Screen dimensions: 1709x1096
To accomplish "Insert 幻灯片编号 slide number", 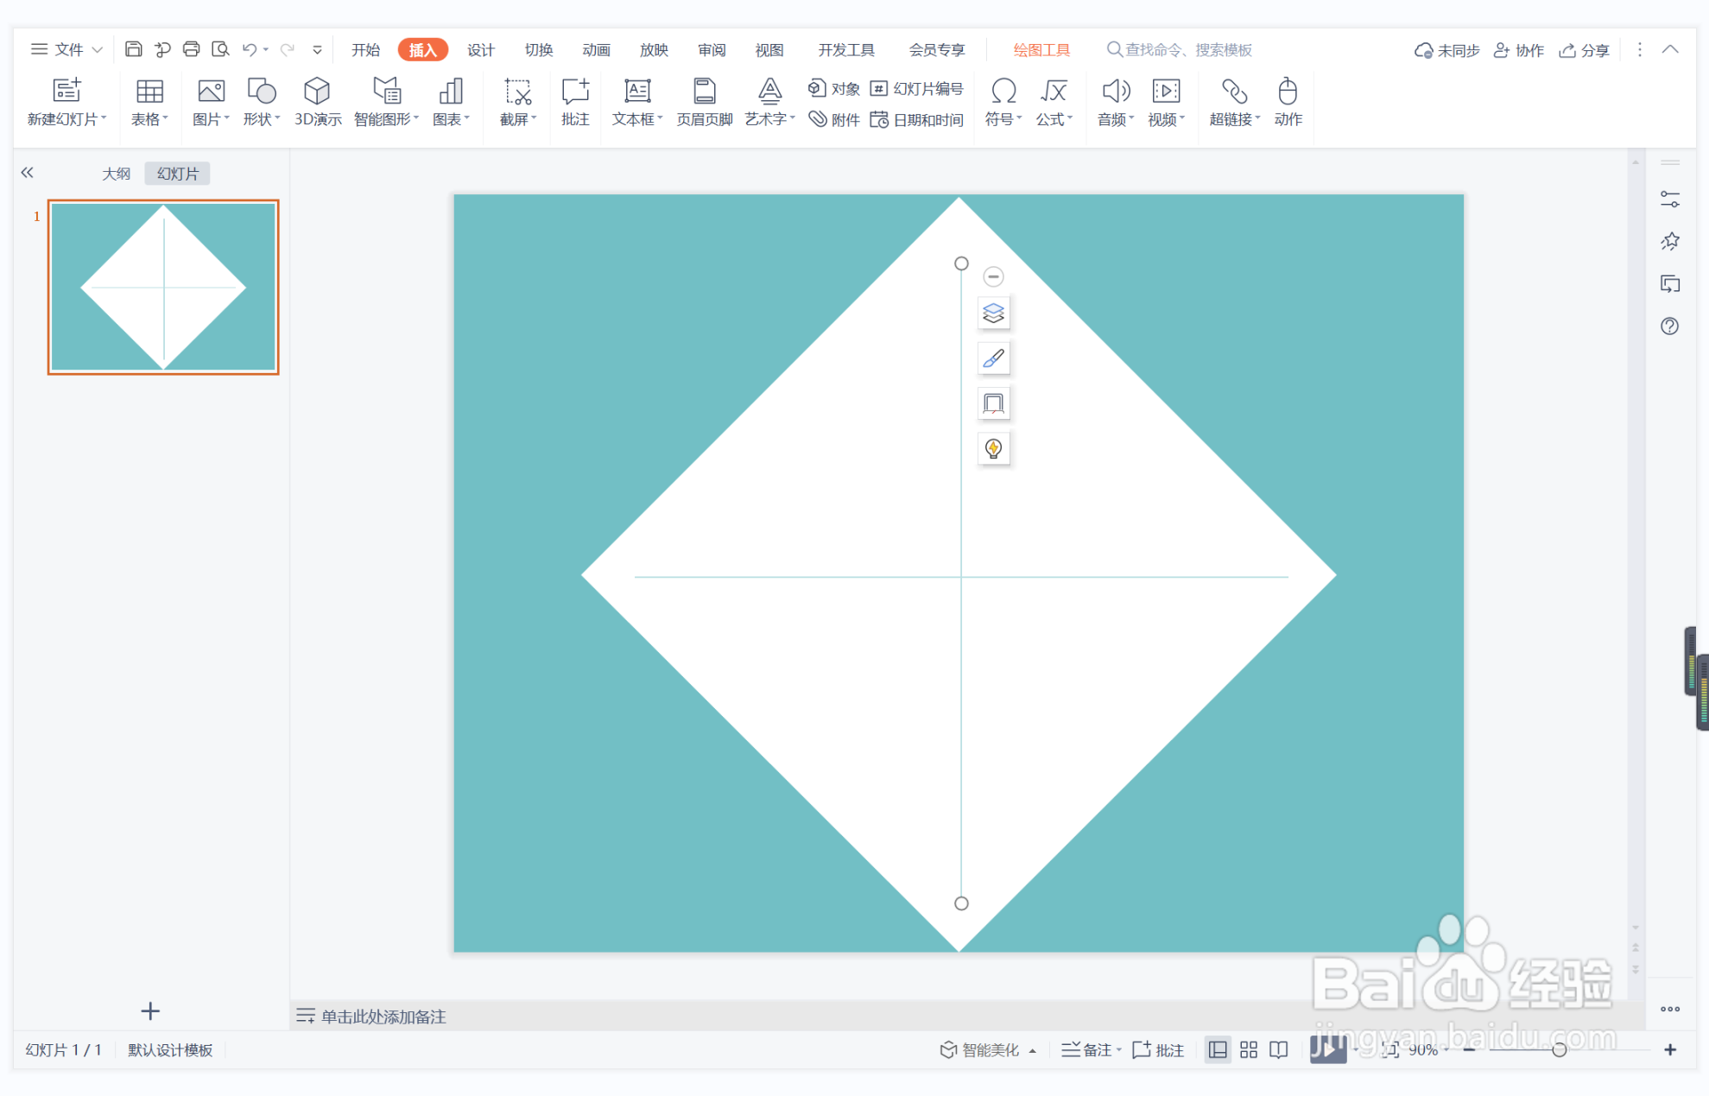I will click(917, 88).
